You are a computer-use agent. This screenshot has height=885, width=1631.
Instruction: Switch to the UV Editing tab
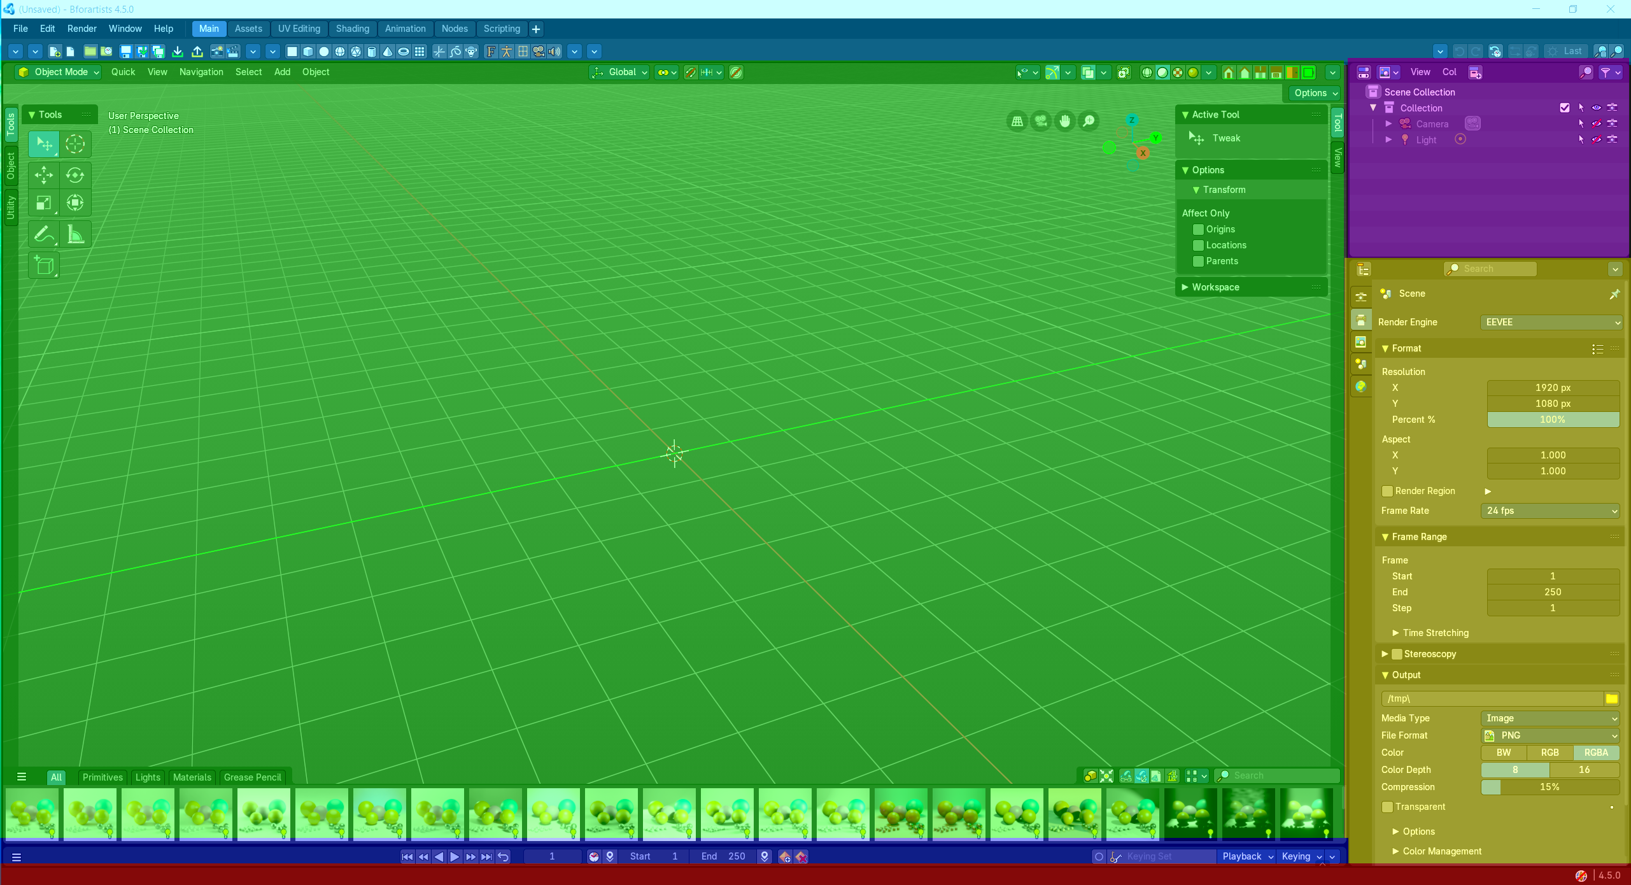click(299, 29)
